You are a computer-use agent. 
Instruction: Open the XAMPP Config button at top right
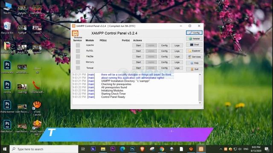click(x=194, y=33)
